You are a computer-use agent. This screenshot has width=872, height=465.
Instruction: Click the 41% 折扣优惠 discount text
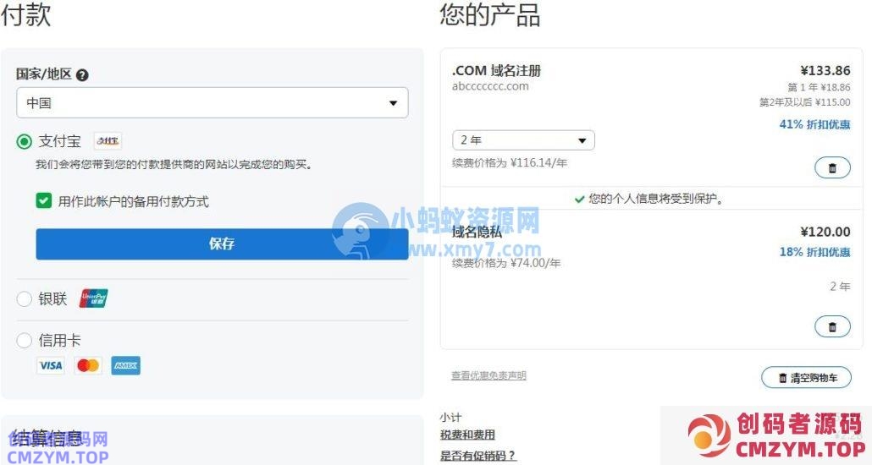tap(814, 124)
